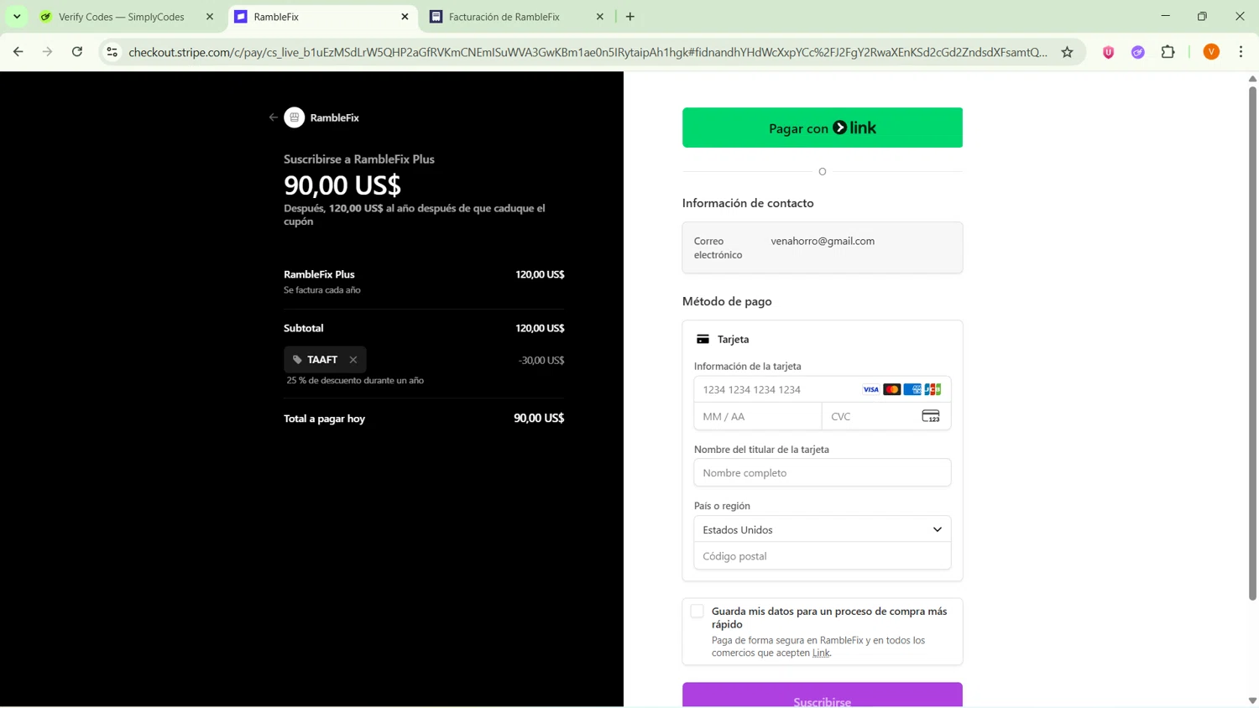Switch to Facturación de RambleFix tab
Image resolution: width=1259 pixels, height=708 pixels.
pyautogui.click(x=504, y=17)
